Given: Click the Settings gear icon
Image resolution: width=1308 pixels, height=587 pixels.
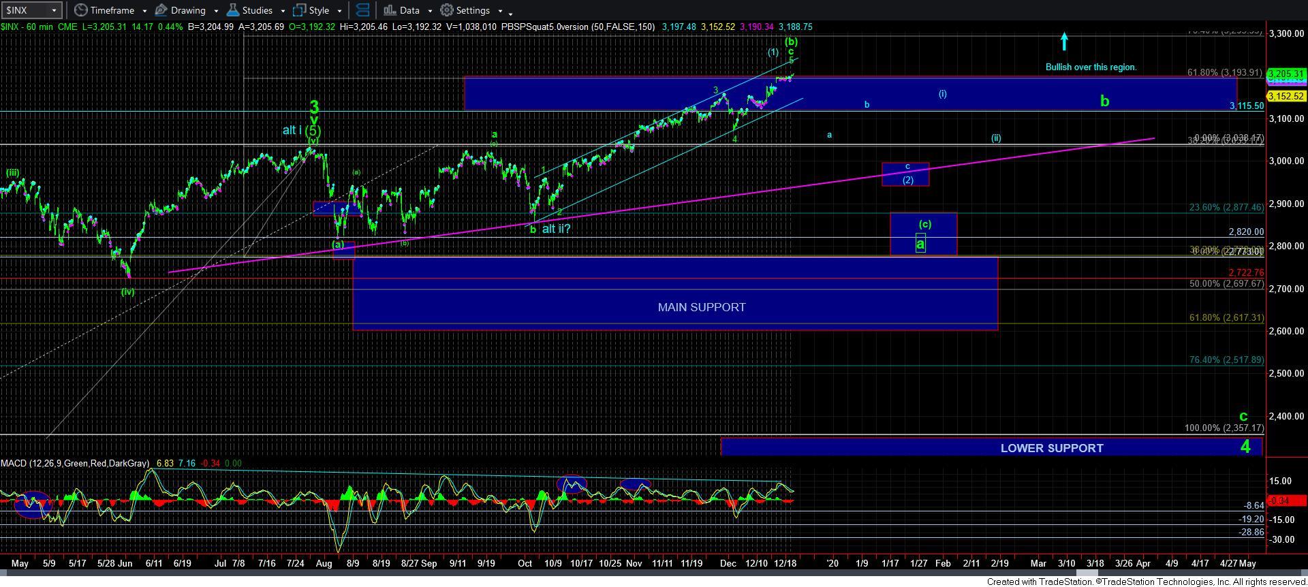Looking at the screenshot, I should click(447, 10).
